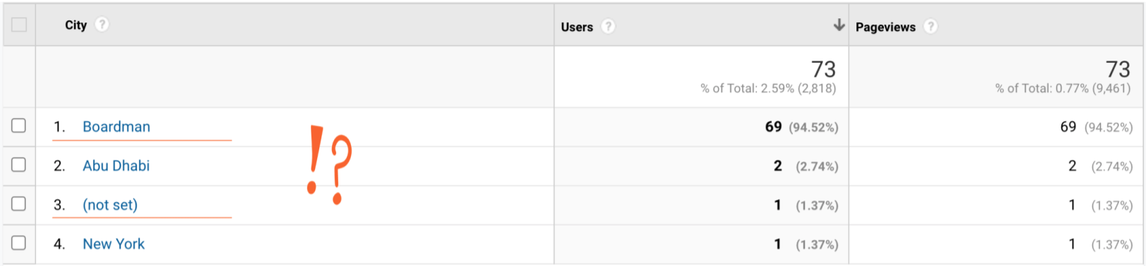1146x266 pixels.
Task: Click the (not set) city link
Action: point(110,205)
